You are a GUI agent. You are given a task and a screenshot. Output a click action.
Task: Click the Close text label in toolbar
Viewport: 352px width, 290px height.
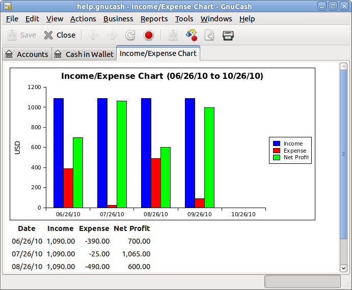coord(66,35)
